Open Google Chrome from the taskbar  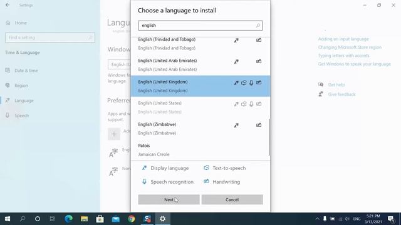pos(131,219)
